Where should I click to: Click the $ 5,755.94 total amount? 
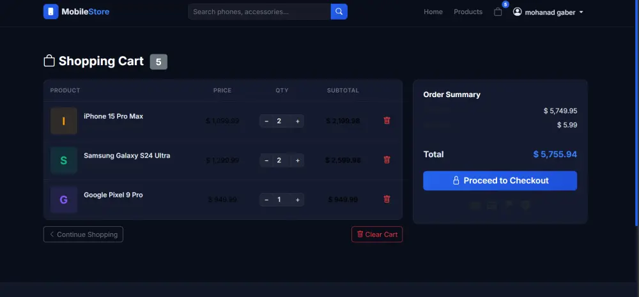point(555,155)
